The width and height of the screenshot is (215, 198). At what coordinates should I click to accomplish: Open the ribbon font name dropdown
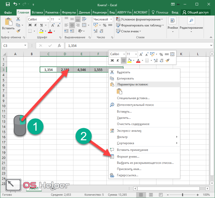coord(48,19)
